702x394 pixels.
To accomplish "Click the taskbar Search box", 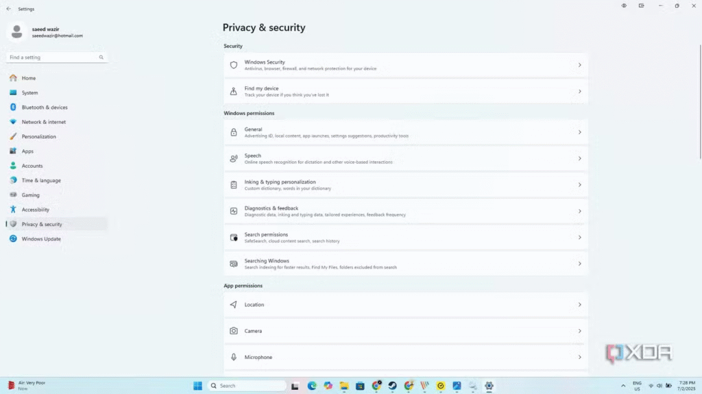I will click(247, 386).
